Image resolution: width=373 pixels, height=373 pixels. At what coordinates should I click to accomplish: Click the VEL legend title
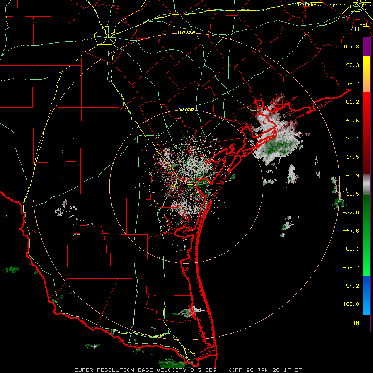coord(364,25)
